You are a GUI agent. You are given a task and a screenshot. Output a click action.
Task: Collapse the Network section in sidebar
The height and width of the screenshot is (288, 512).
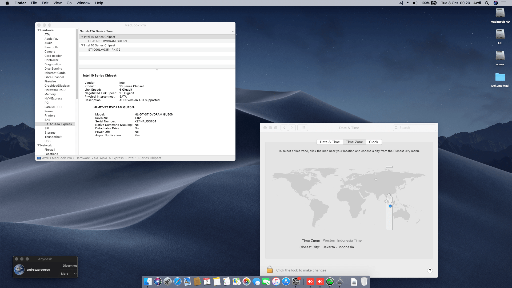39,145
